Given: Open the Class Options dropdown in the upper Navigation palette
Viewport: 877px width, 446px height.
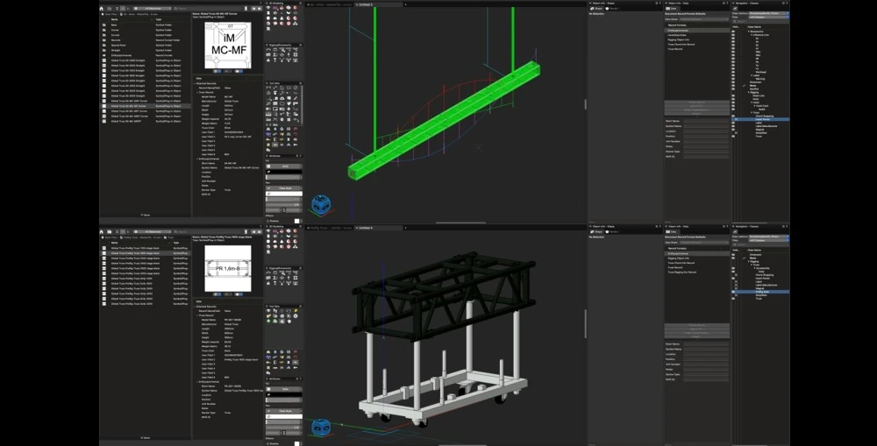Looking at the screenshot, I should [767, 14].
